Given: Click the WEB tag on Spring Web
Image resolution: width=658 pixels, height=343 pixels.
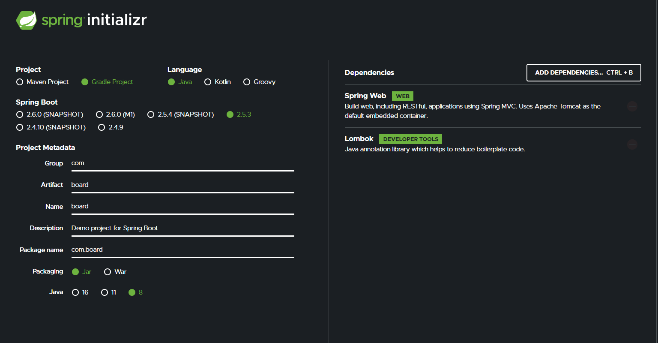Looking at the screenshot, I should tap(403, 96).
